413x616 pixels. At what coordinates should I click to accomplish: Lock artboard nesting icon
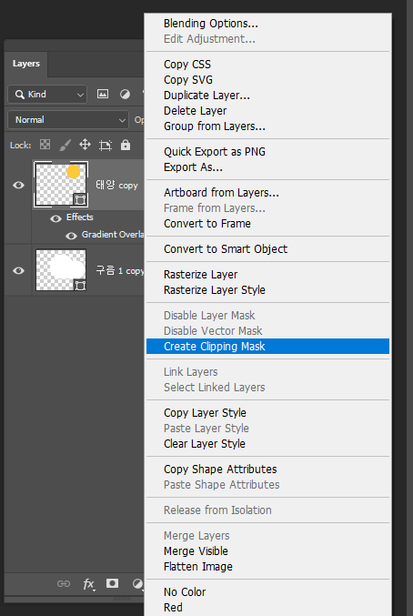pos(106,146)
